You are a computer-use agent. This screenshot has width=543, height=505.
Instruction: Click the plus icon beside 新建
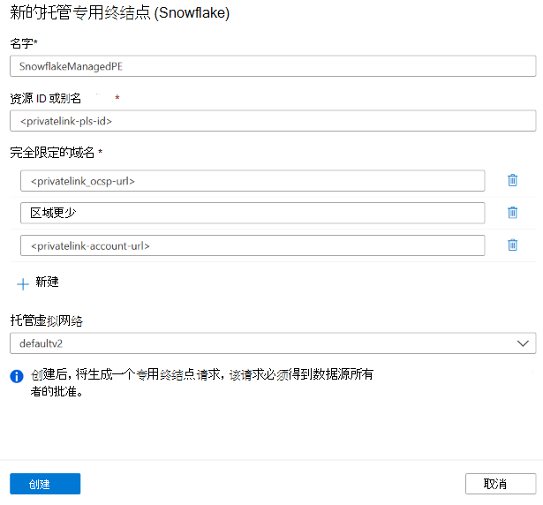point(23,284)
